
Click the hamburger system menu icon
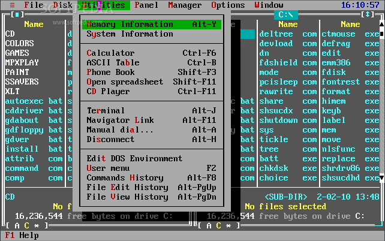12,5
